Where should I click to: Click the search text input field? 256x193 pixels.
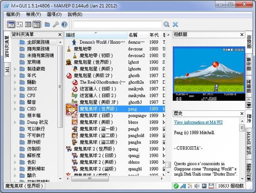[117, 25]
